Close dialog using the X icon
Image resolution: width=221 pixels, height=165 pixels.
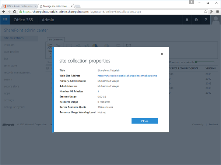click(x=162, y=54)
